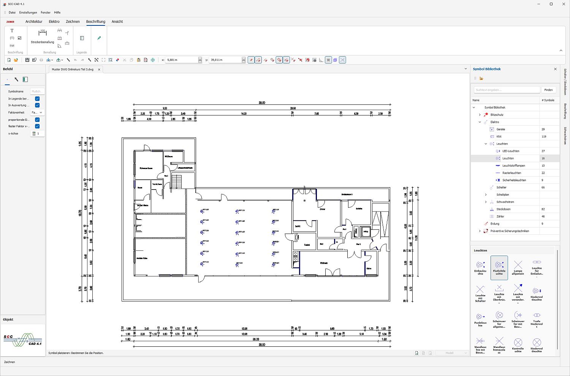570x376 pixels.
Task: Open the Einstellungen menu
Action: pos(28,12)
